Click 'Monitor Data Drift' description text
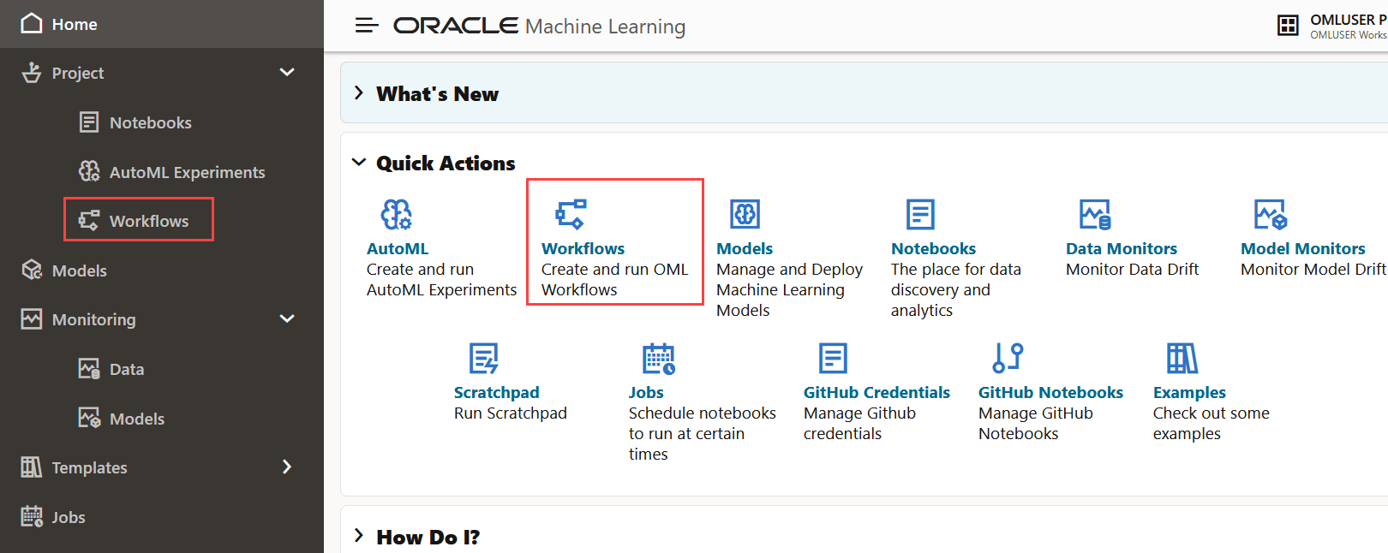 pyautogui.click(x=1133, y=270)
